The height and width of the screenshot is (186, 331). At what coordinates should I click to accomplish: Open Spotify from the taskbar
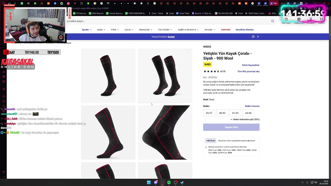(x=169, y=182)
